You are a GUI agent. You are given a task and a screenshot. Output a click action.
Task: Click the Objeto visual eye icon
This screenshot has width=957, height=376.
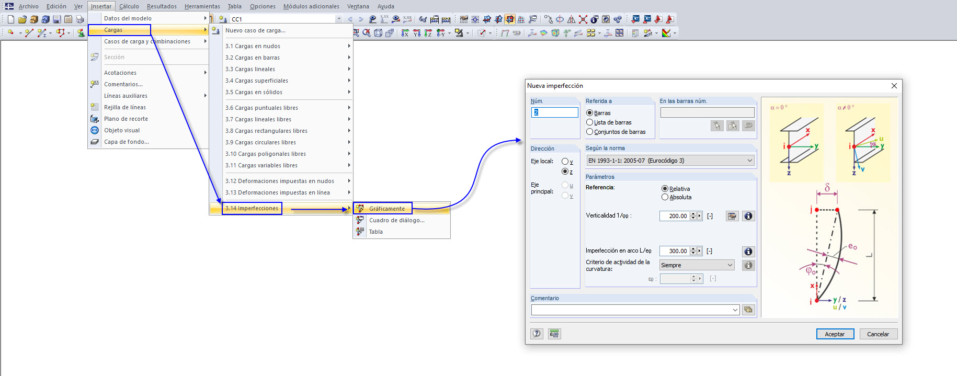(x=95, y=130)
